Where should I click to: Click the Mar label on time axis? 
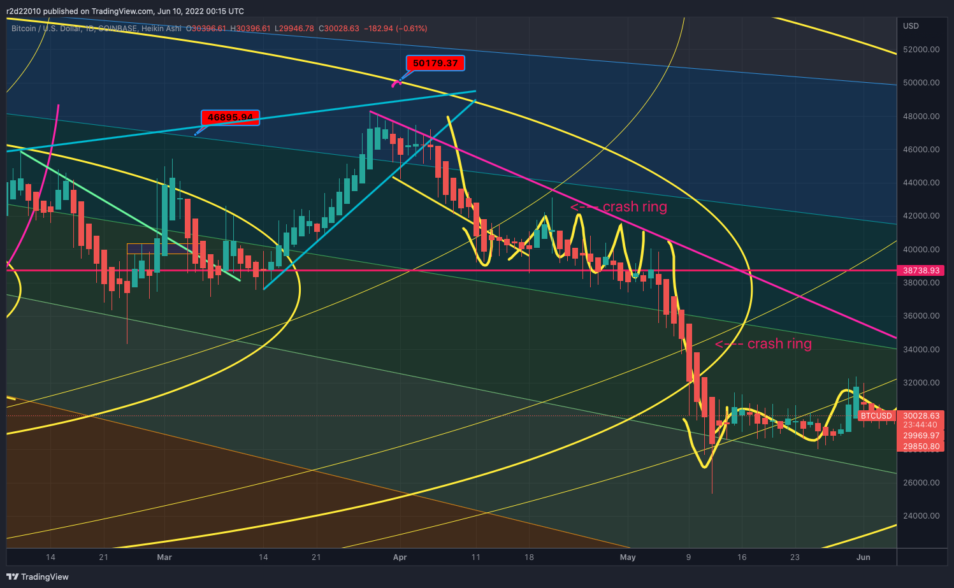[164, 557]
